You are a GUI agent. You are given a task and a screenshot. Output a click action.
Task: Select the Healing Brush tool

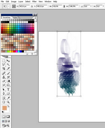pyautogui.click(x=4, y=73)
